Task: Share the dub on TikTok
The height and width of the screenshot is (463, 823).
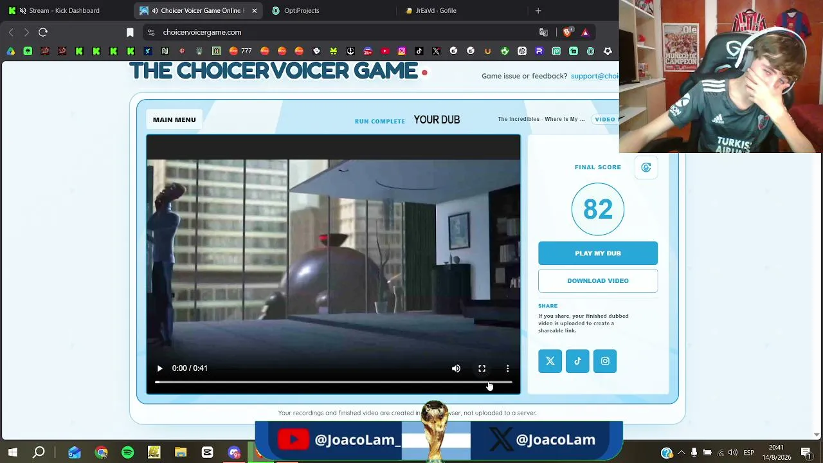Action: [577, 361]
